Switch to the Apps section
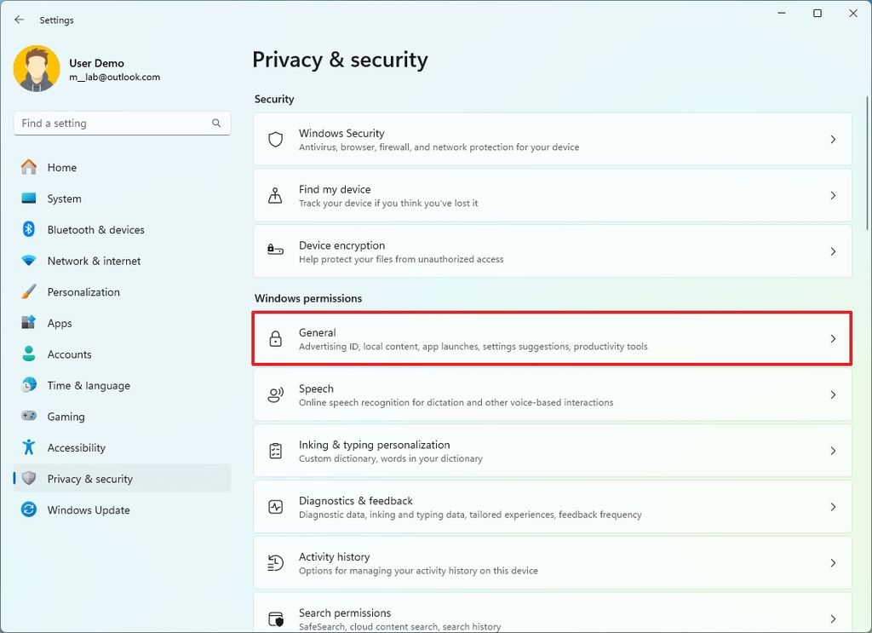 tap(122, 323)
